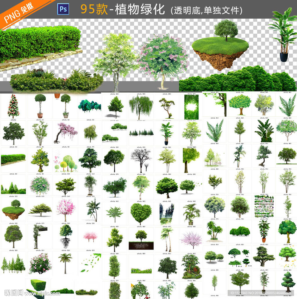Open the Christmas tree thumbnail
The image size is (297, 299).
[13, 106]
